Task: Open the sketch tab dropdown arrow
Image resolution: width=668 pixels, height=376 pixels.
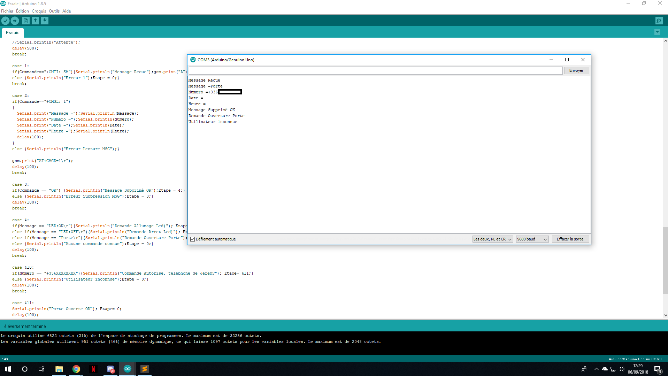Action: [657, 32]
